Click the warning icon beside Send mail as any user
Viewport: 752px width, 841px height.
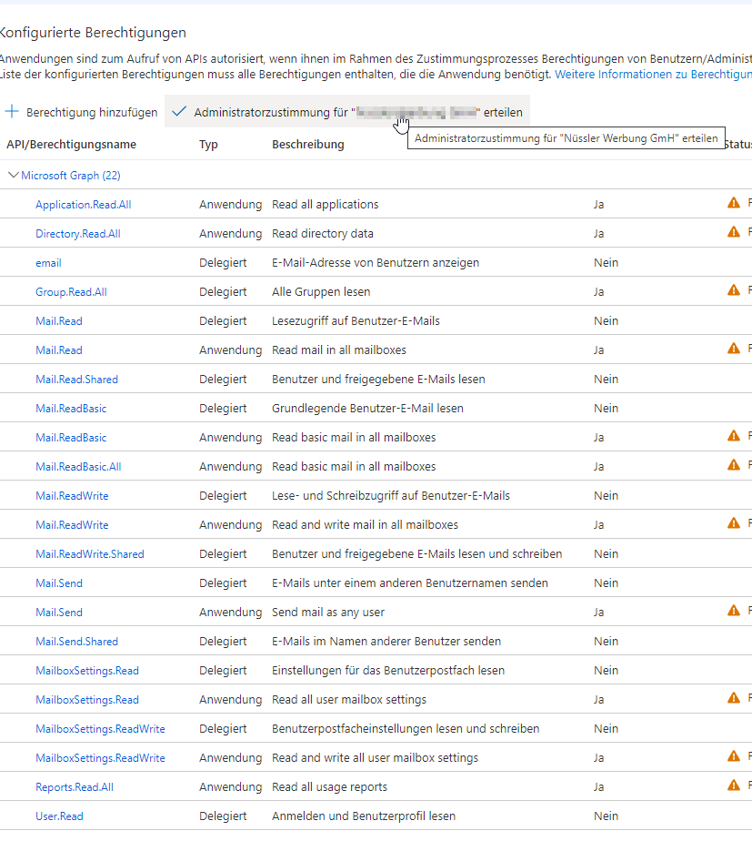(x=734, y=611)
